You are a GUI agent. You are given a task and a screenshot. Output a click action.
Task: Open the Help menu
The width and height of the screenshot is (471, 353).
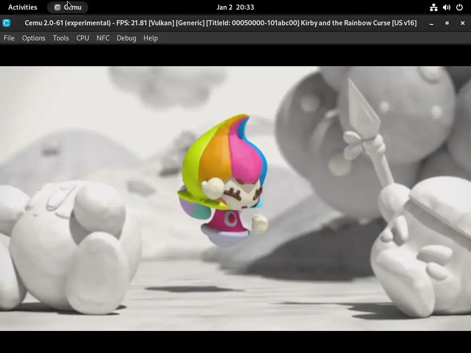pyautogui.click(x=150, y=38)
